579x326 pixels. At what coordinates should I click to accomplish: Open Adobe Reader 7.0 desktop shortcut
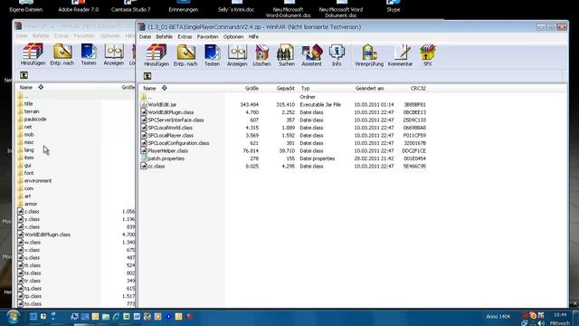point(79,6)
